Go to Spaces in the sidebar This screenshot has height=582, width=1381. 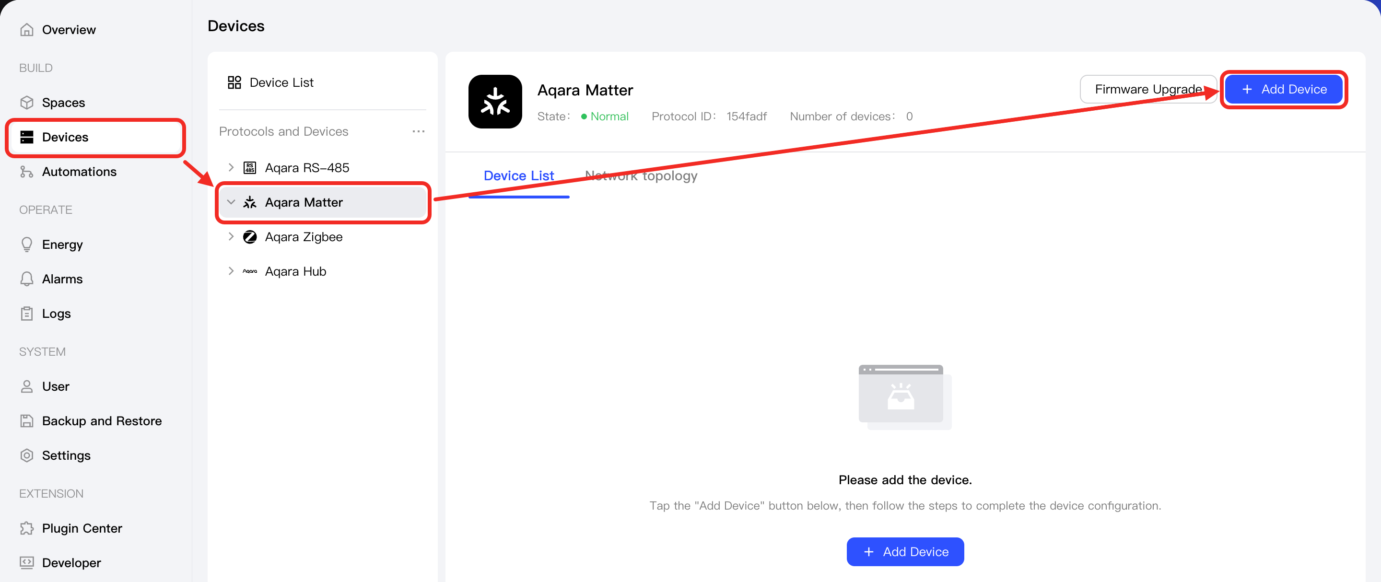(x=63, y=103)
